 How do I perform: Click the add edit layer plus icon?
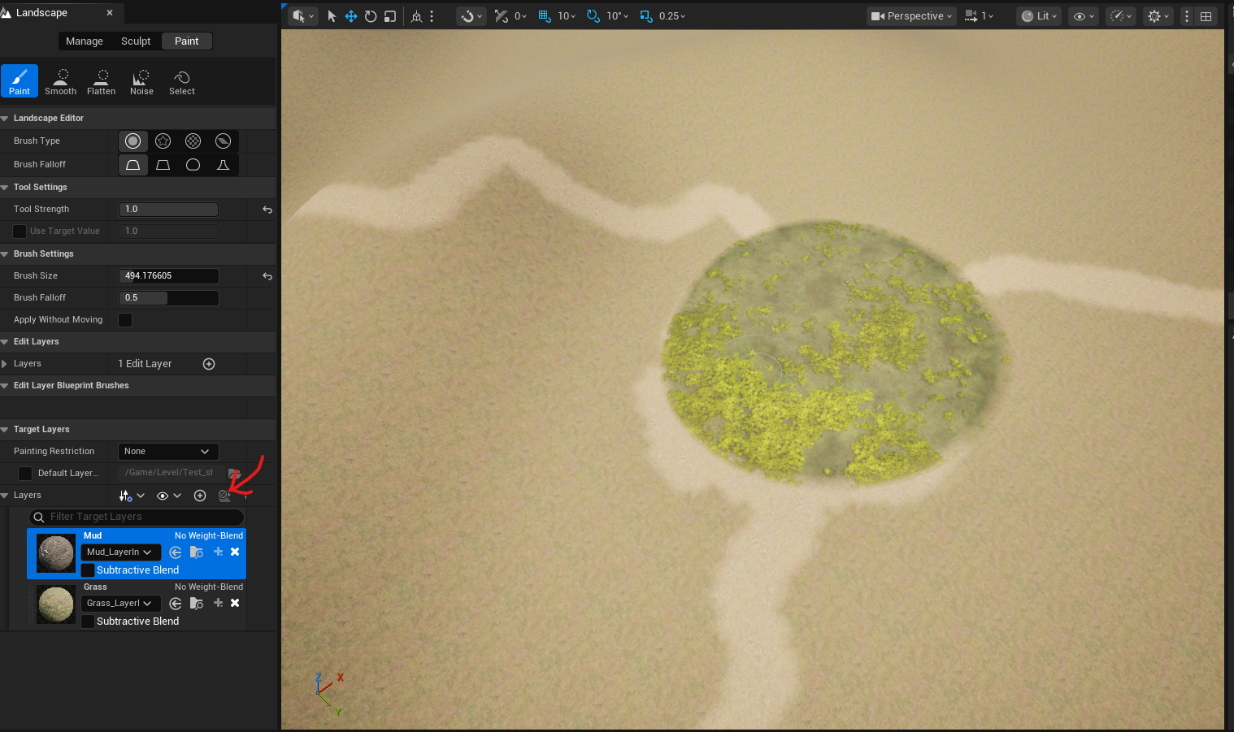pyautogui.click(x=209, y=364)
